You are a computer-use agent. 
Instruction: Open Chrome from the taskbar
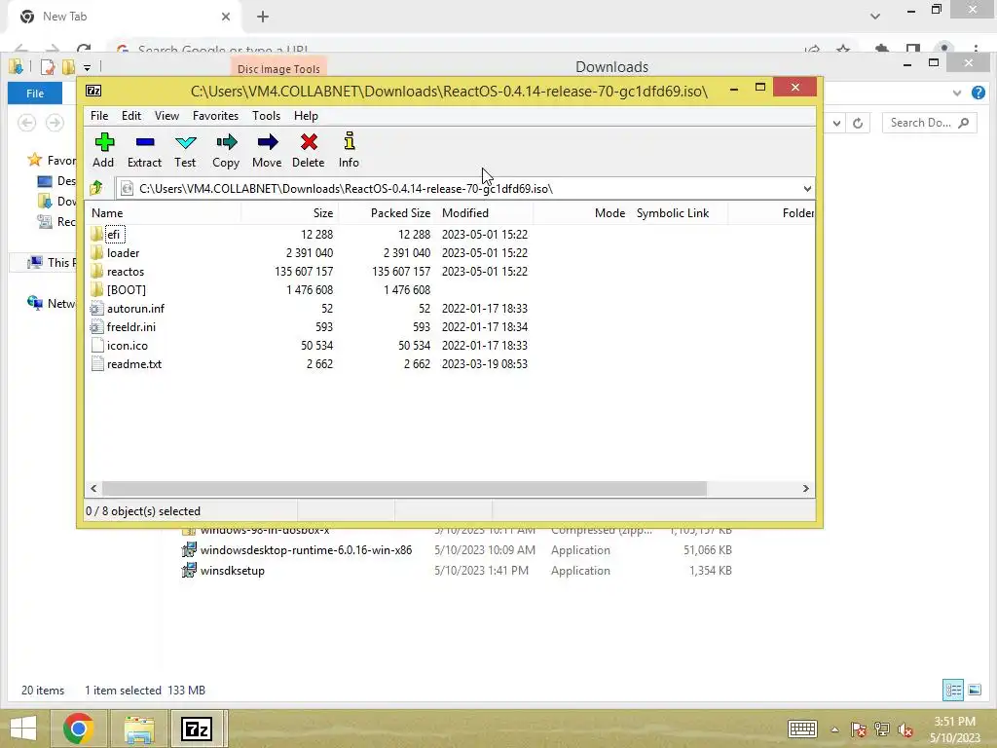(x=78, y=729)
